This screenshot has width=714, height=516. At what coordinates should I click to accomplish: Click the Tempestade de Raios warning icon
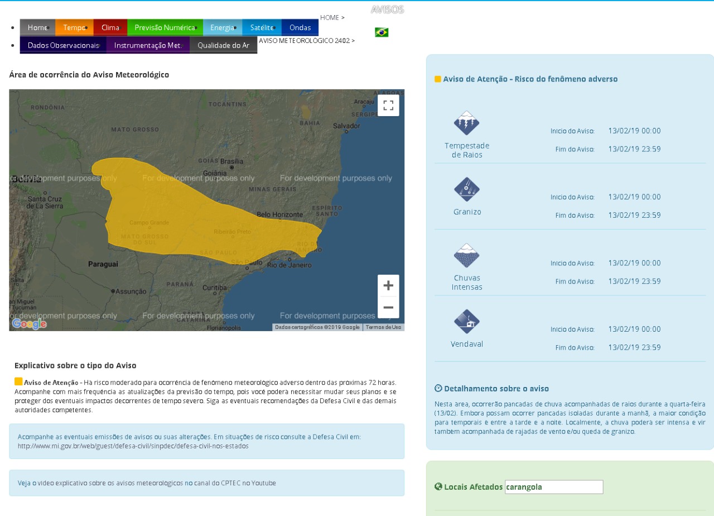pyautogui.click(x=466, y=123)
